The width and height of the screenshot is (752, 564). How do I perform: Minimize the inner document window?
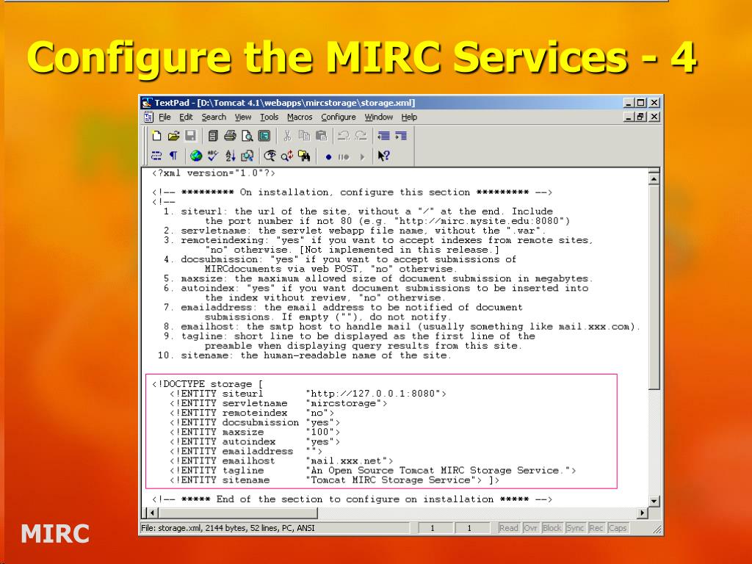629,117
